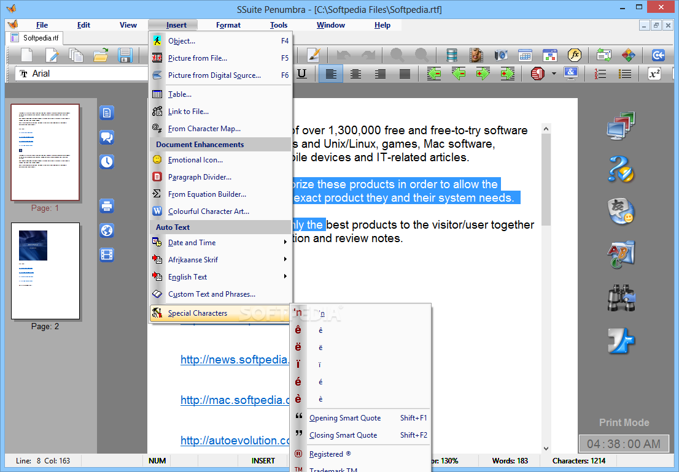Screen dimensions: 679x472
Task: Click the clock sidebar icon
Action: click(107, 162)
